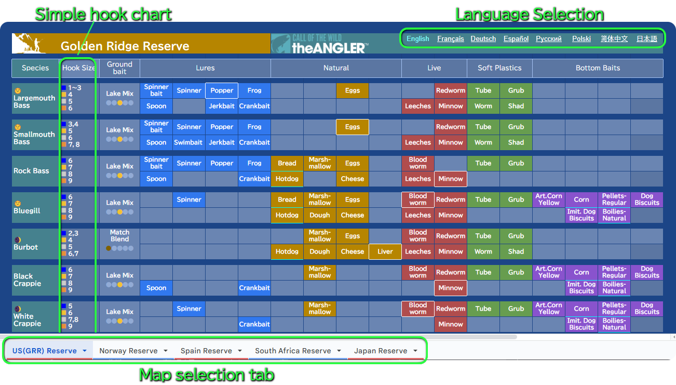676x385 pixels.
Task: Click the moon icon beside White Crappie
Action: [x=17, y=309]
